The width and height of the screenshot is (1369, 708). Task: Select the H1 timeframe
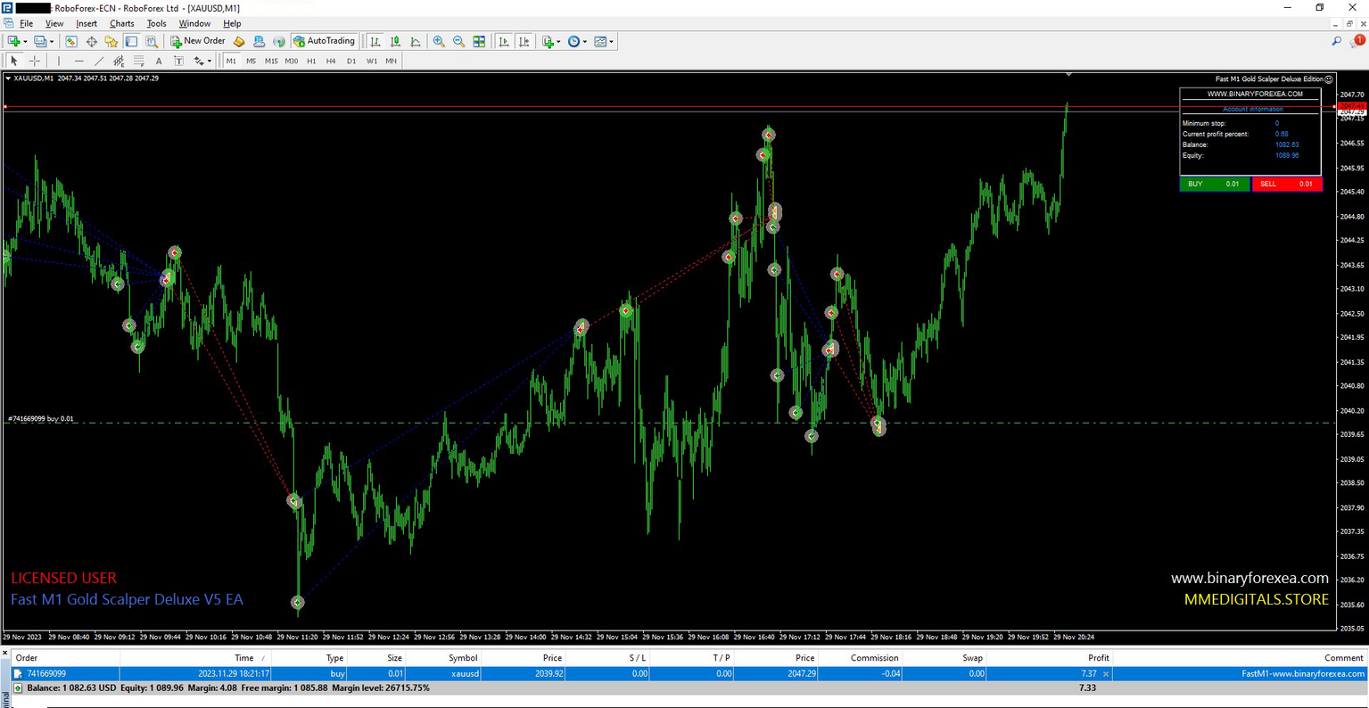(x=311, y=61)
